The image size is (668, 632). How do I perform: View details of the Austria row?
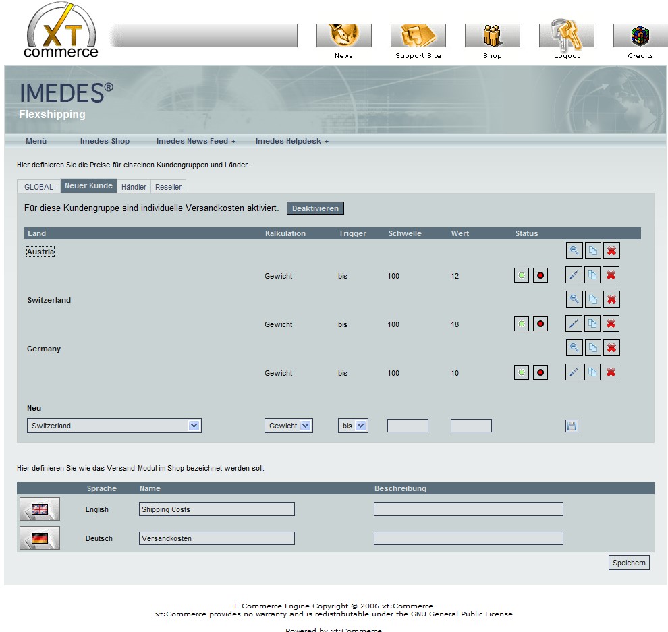(x=574, y=251)
